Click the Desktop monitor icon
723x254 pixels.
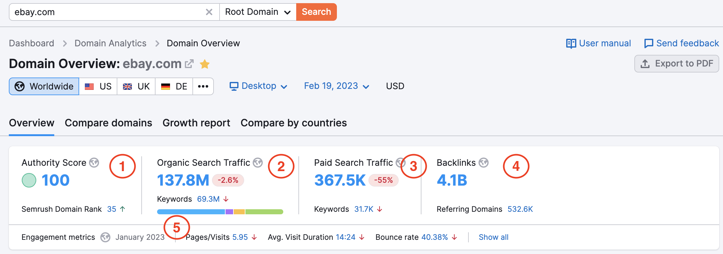pyautogui.click(x=234, y=86)
